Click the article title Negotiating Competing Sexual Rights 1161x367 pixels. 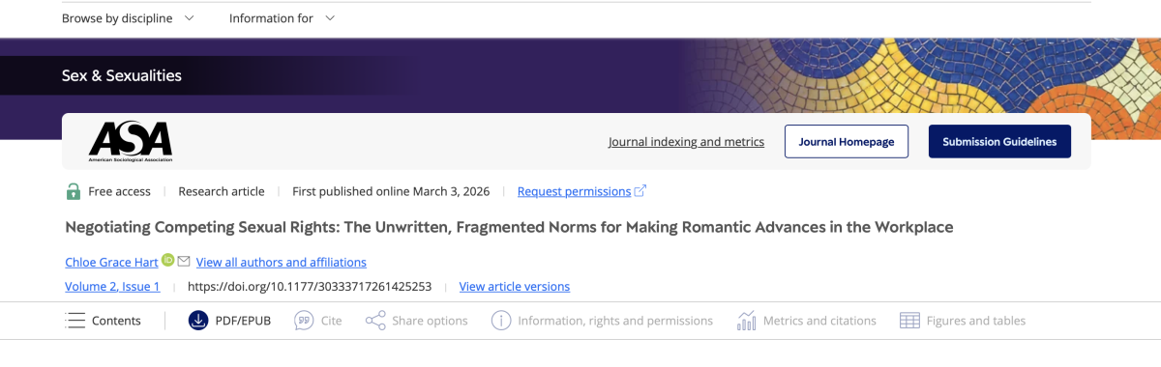click(509, 227)
